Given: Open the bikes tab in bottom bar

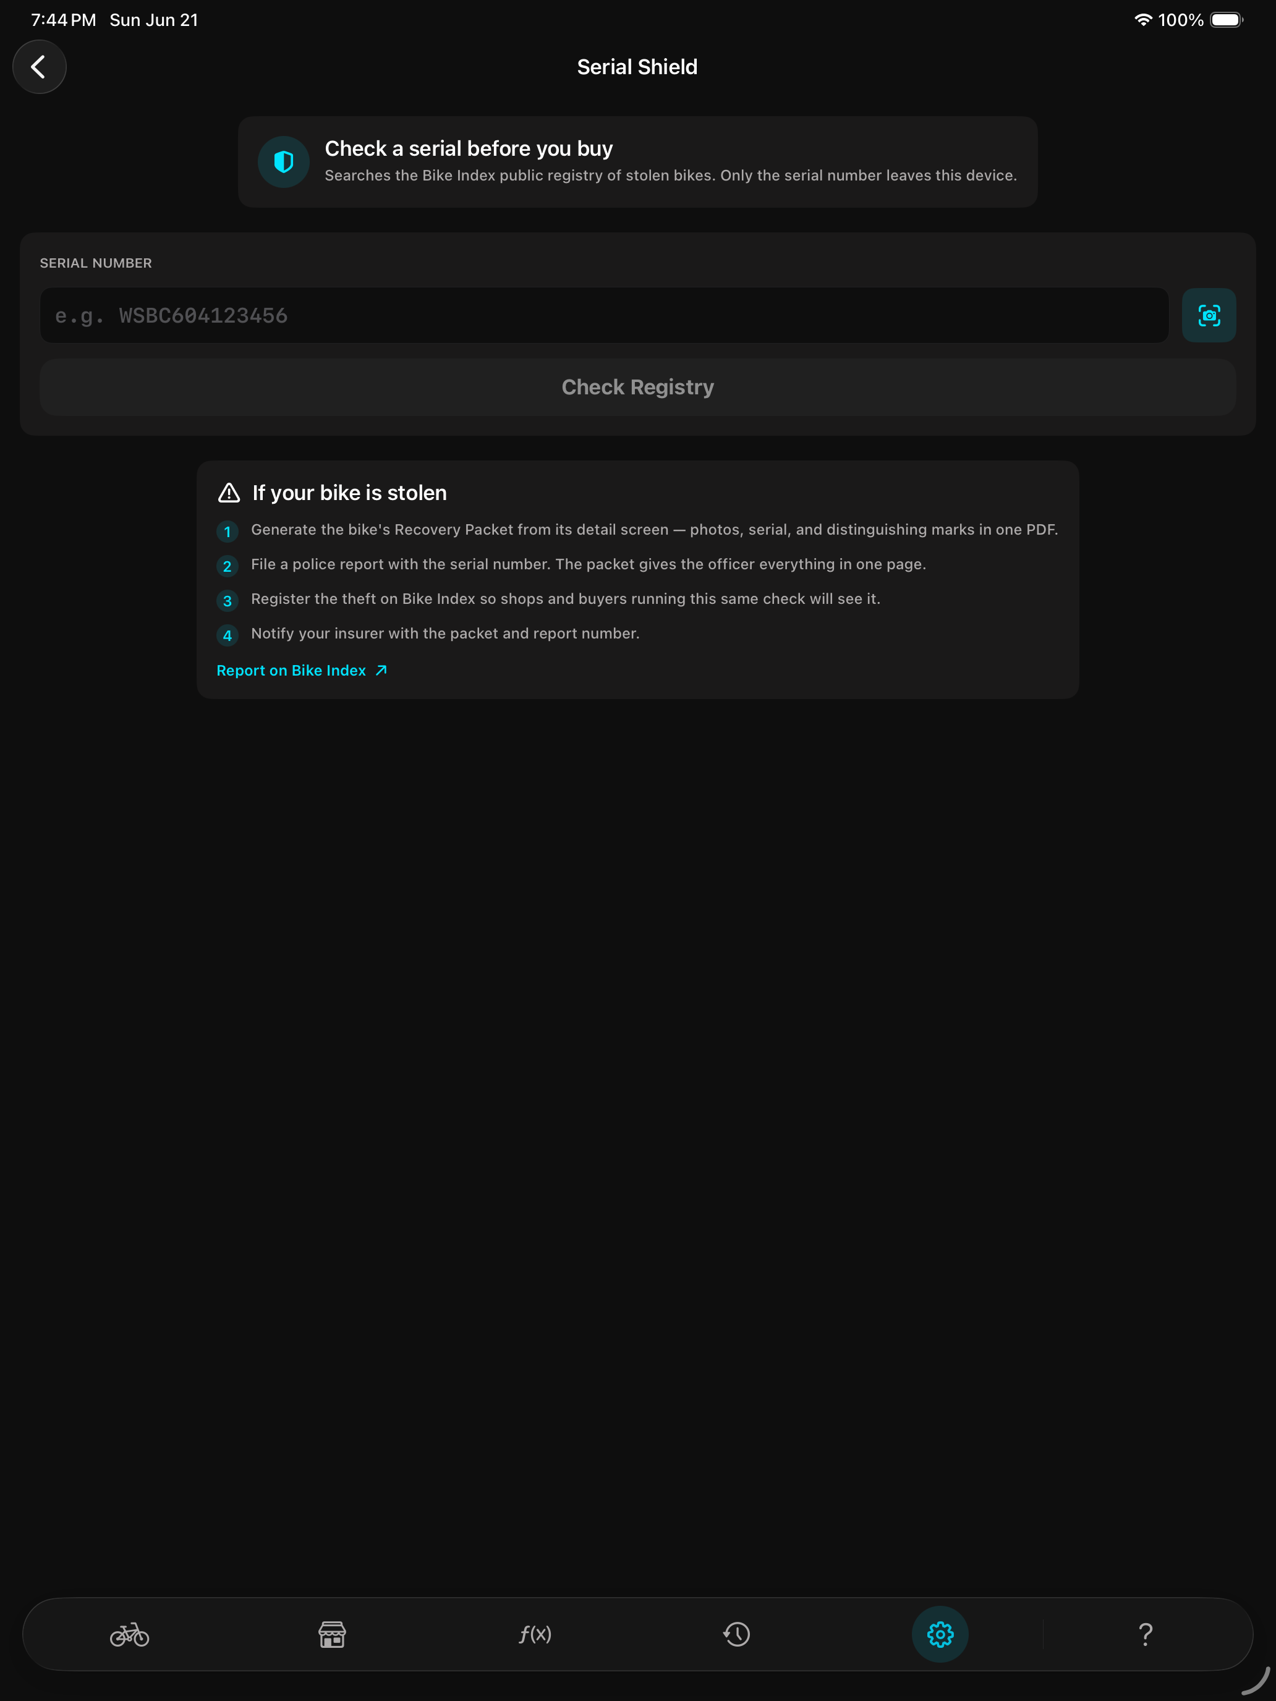Looking at the screenshot, I should click(x=129, y=1634).
